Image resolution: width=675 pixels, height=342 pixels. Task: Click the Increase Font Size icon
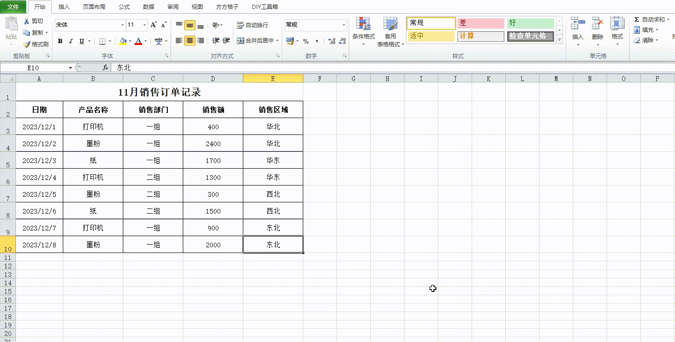point(153,25)
